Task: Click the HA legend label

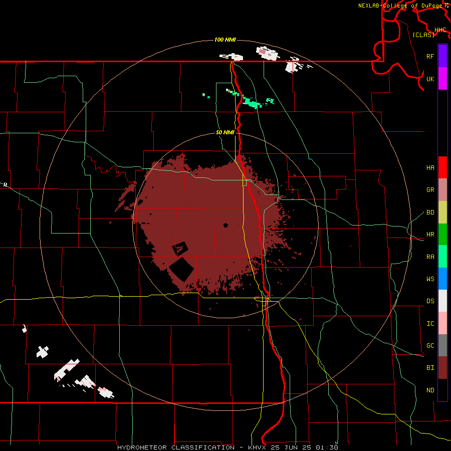Action: point(430,168)
